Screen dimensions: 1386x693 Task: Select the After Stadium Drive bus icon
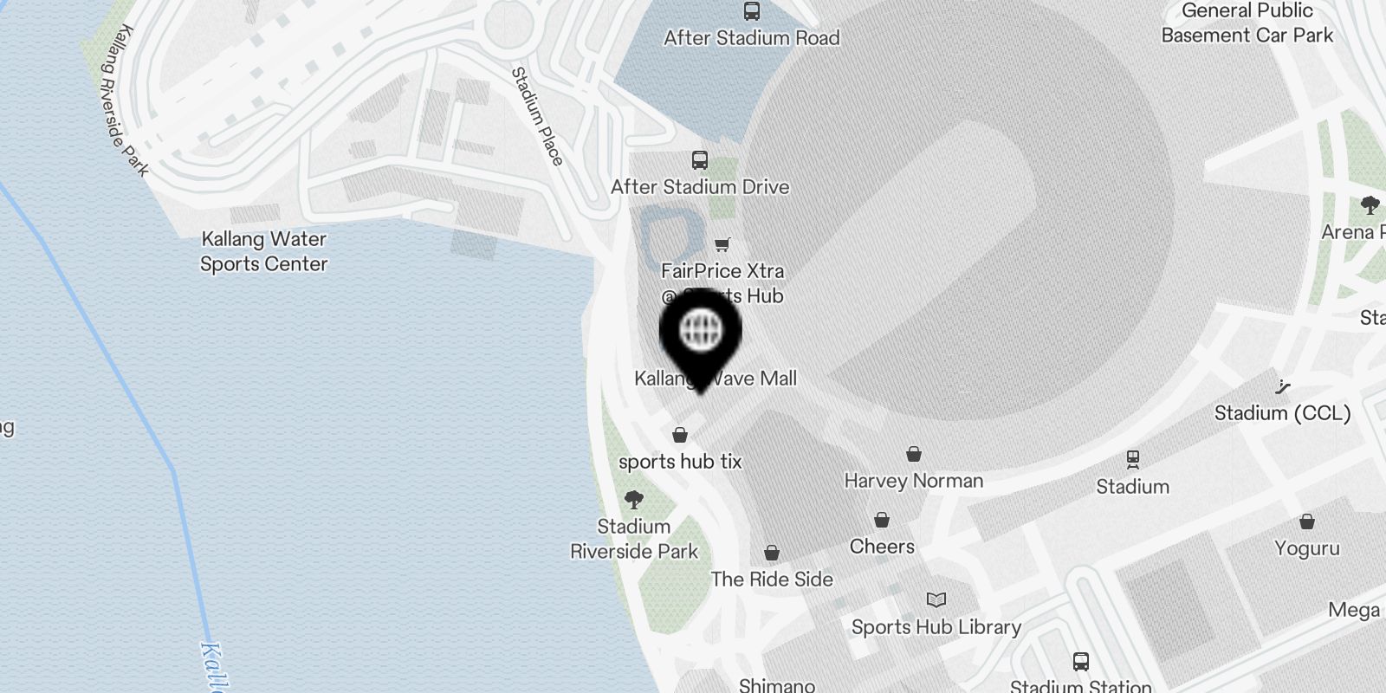(x=700, y=160)
